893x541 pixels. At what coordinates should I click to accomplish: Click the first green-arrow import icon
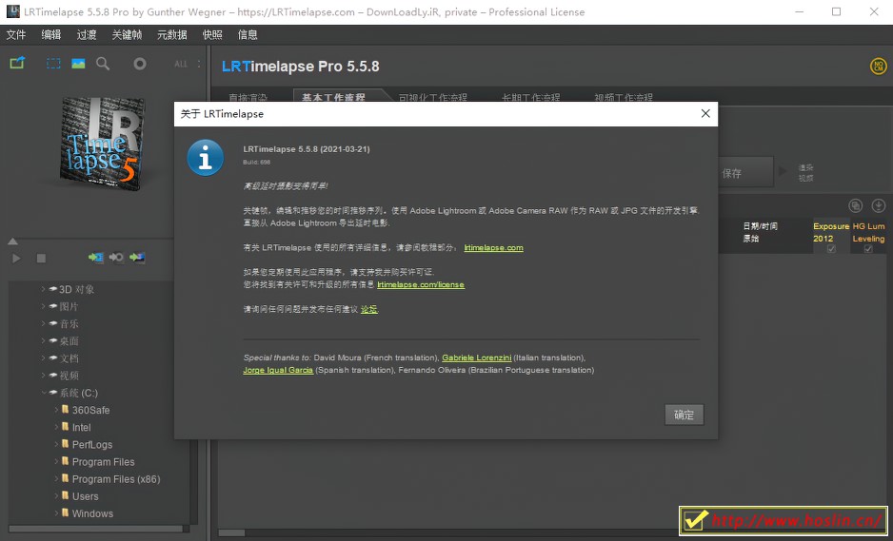pos(95,258)
